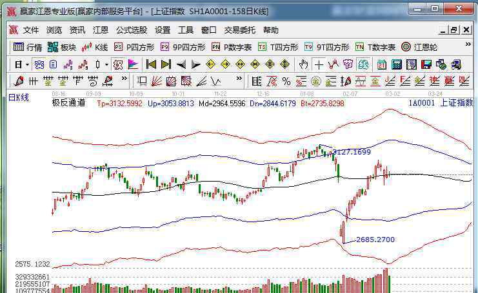
Task: Open the 江恩 menu
Action: [x=101, y=30]
